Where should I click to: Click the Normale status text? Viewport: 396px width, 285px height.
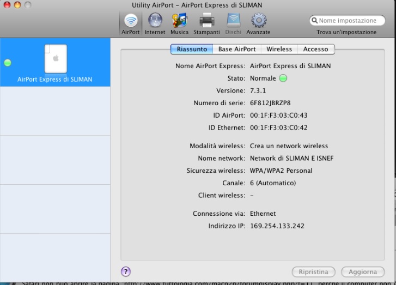click(x=263, y=78)
